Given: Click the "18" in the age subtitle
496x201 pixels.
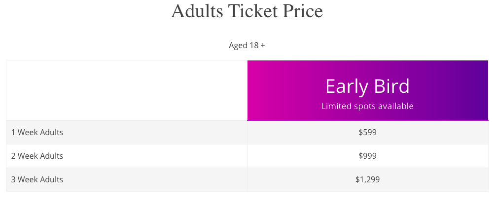Looking at the screenshot, I should tap(253, 46).
